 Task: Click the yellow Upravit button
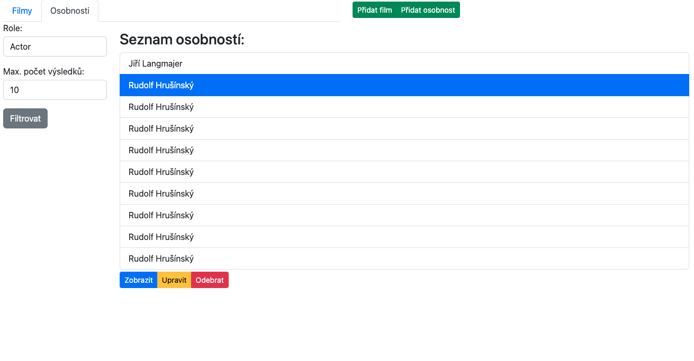[x=174, y=280]
